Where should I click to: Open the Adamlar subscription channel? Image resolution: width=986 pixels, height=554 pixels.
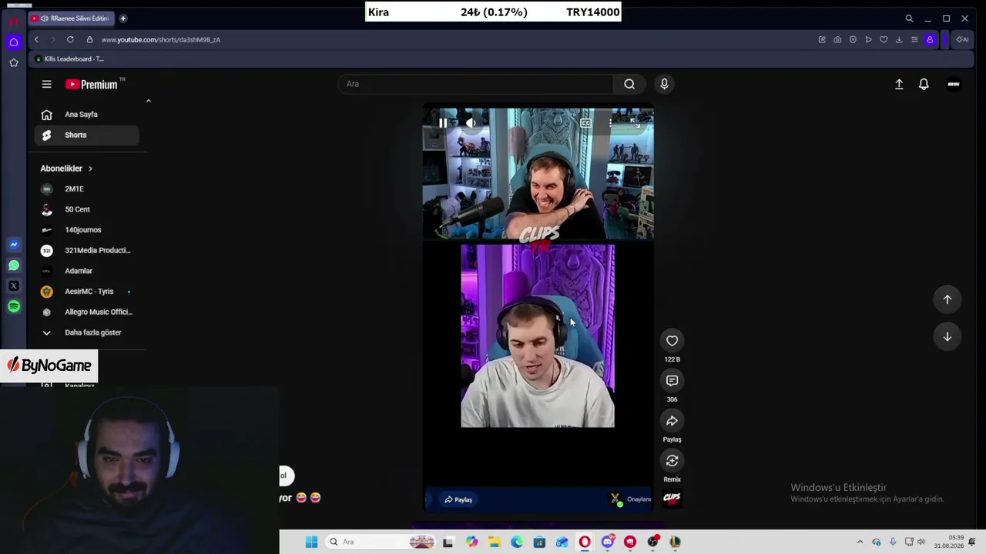[x=86, y=271]
